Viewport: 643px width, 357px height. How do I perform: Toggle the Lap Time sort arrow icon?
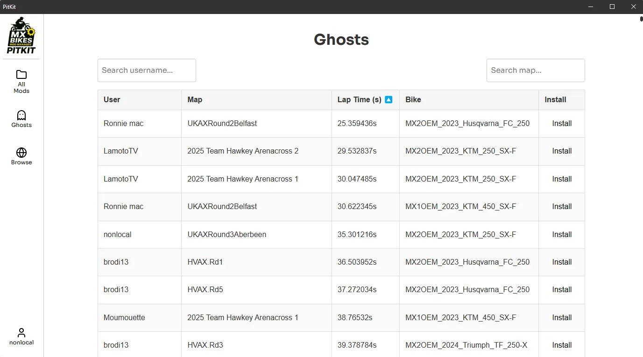389,99
